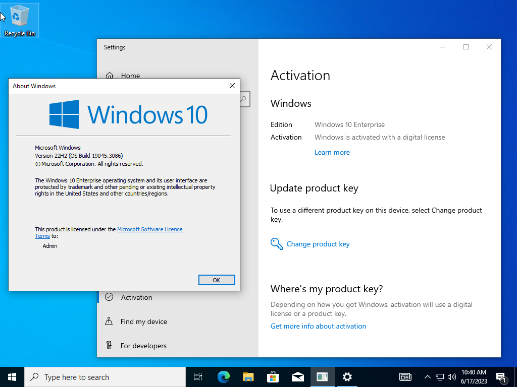
Task: Switch to the Settings gear taskbar item
Action: (x=347, y=377)
